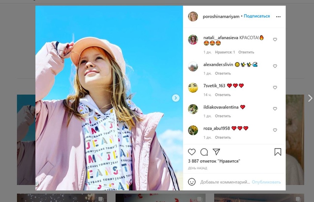314x202 pixels.
Task: Go to next photo in carousel
Action: point(175,98)
